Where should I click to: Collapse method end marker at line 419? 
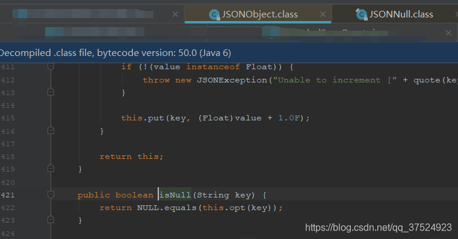click(51, 169)
